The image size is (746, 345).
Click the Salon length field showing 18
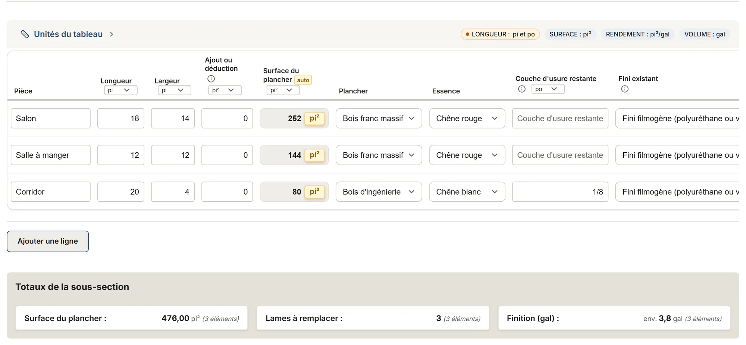[121, 118]
